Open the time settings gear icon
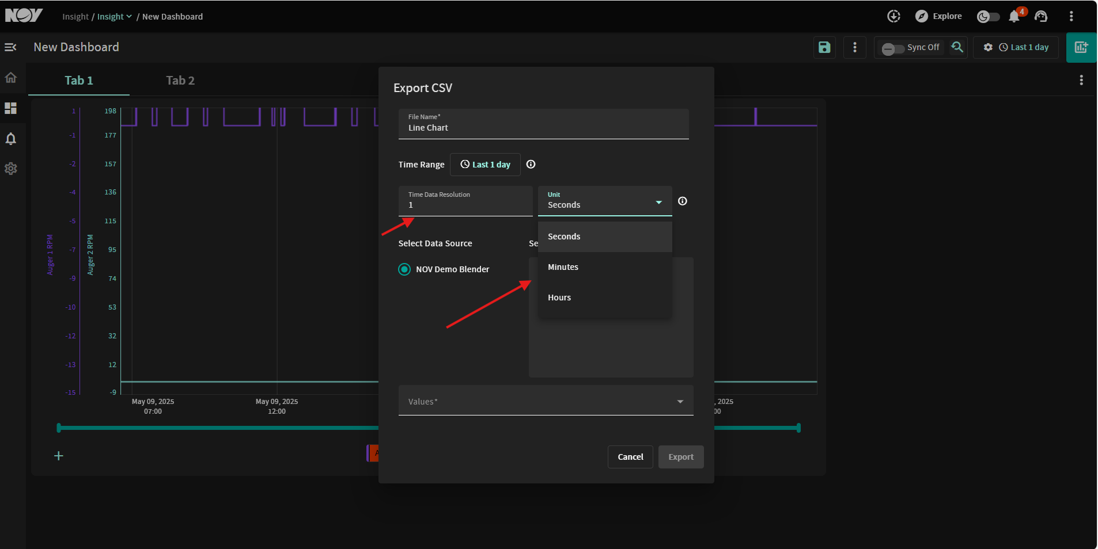Image resolution: width=1098 pixels, height=549 pixels. [988, 47]
